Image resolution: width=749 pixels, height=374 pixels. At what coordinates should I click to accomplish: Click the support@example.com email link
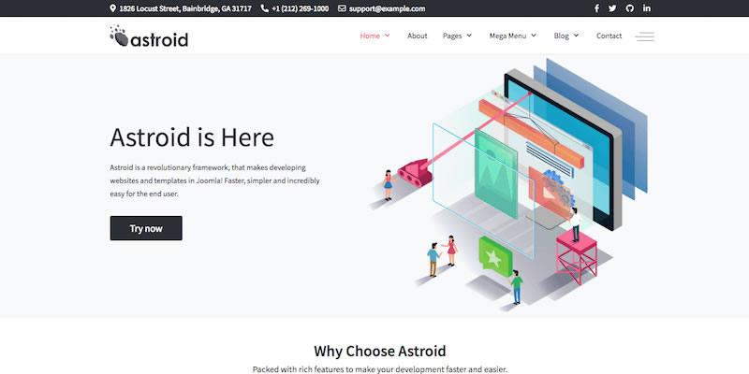coord(388,8)
